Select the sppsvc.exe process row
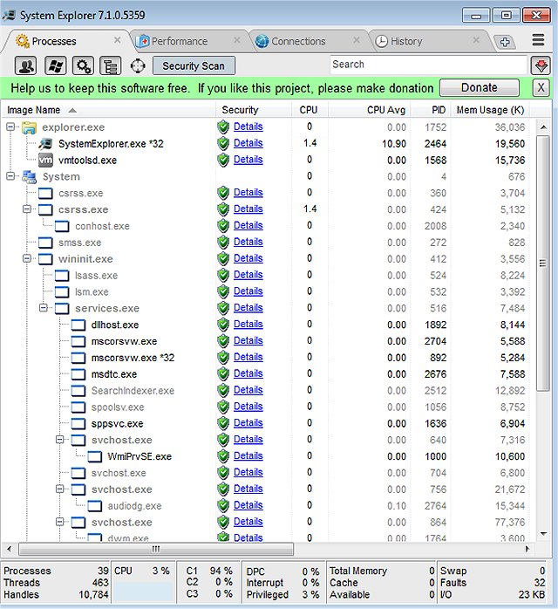 (x=266, y=423)
